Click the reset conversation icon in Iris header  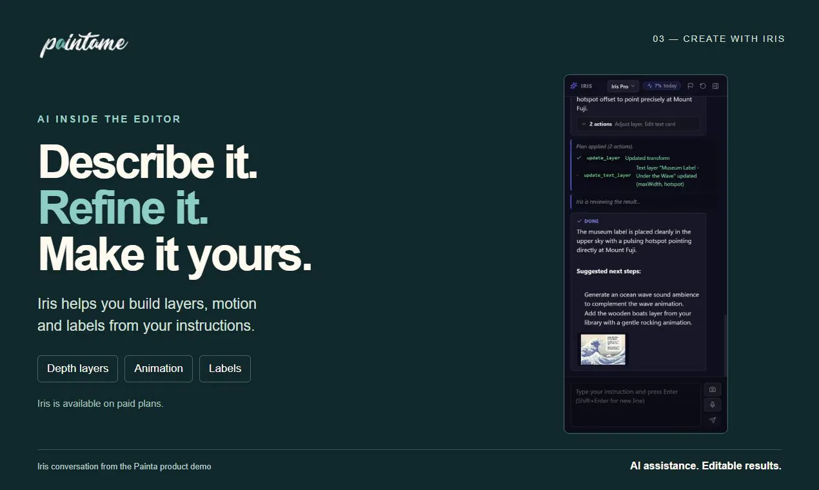tap(703, 86)
